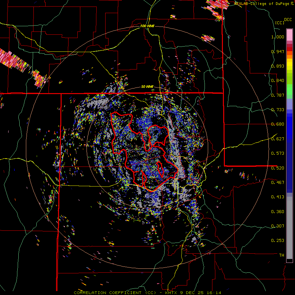Click the 0.360 scale value
The height and width of the screenshot is (295, 295).
278,212
